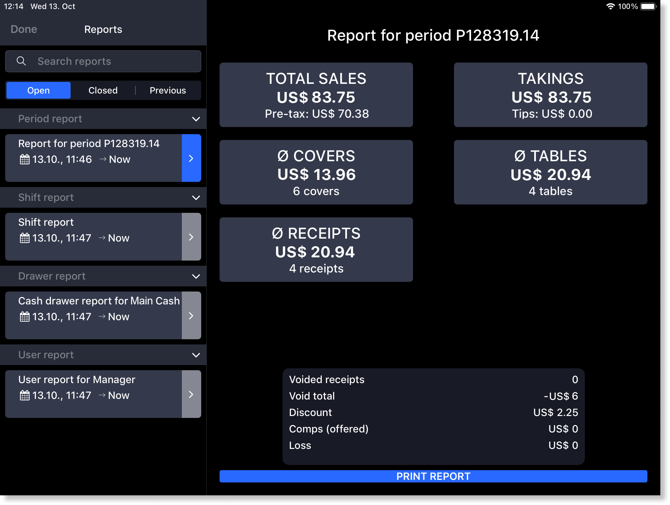The height and width of the screenshot is (505, 670).
Task: Check the Wi-Fi status icon
Action: click(x=610, y=6)
